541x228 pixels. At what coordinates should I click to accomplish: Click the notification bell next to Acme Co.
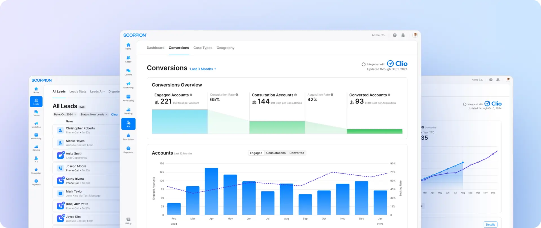click(x=403, y=35)
